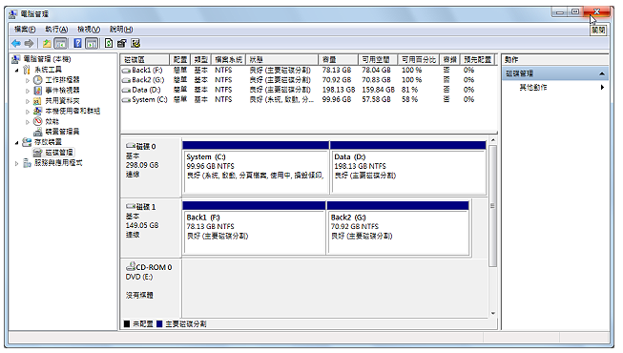Image resolution: width=623 pixels, height=353 pixels.
Task: Click the 電腦管理 title bar icon
Action: [x=13, y=14]
